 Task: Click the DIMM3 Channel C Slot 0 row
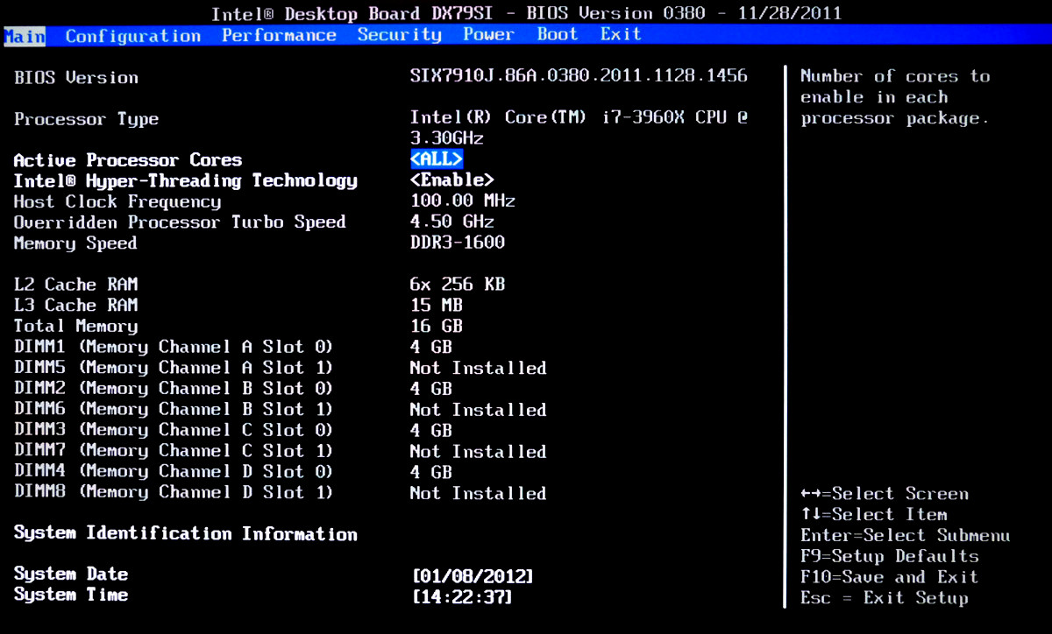tap(281, 431)
